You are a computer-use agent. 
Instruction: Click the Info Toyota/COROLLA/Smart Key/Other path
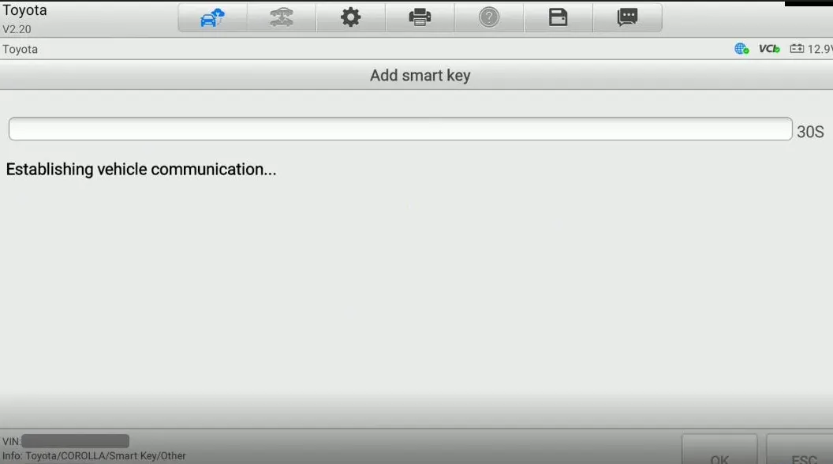coord(94,456)
